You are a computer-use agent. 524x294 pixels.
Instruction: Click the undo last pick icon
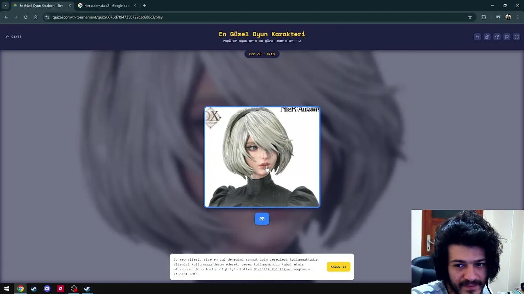tap(477, 37)
